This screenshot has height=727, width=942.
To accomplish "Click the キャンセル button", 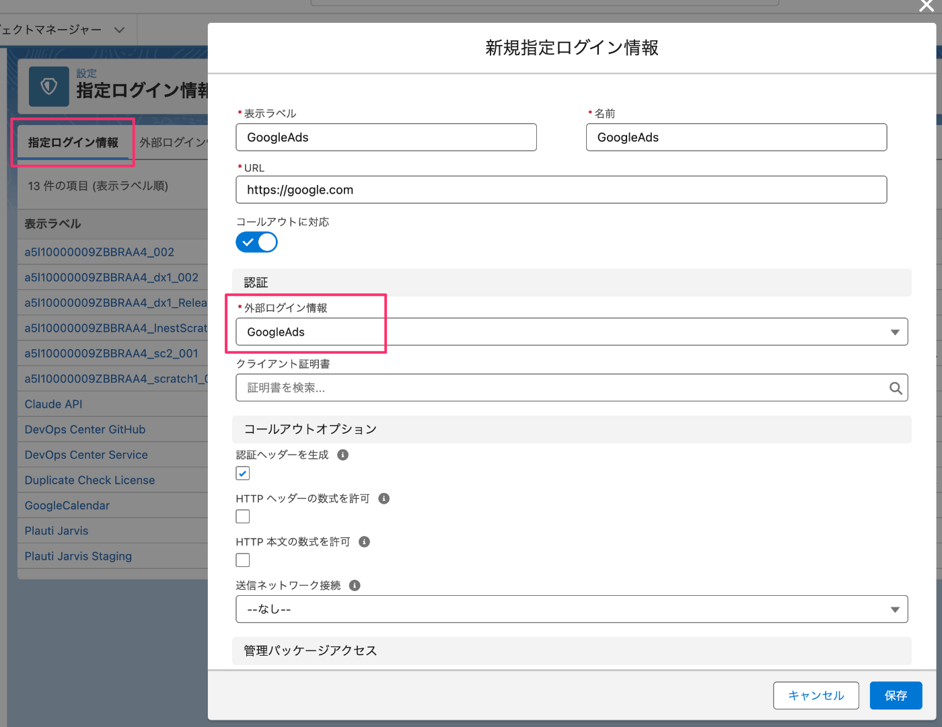I will [816, 695].
